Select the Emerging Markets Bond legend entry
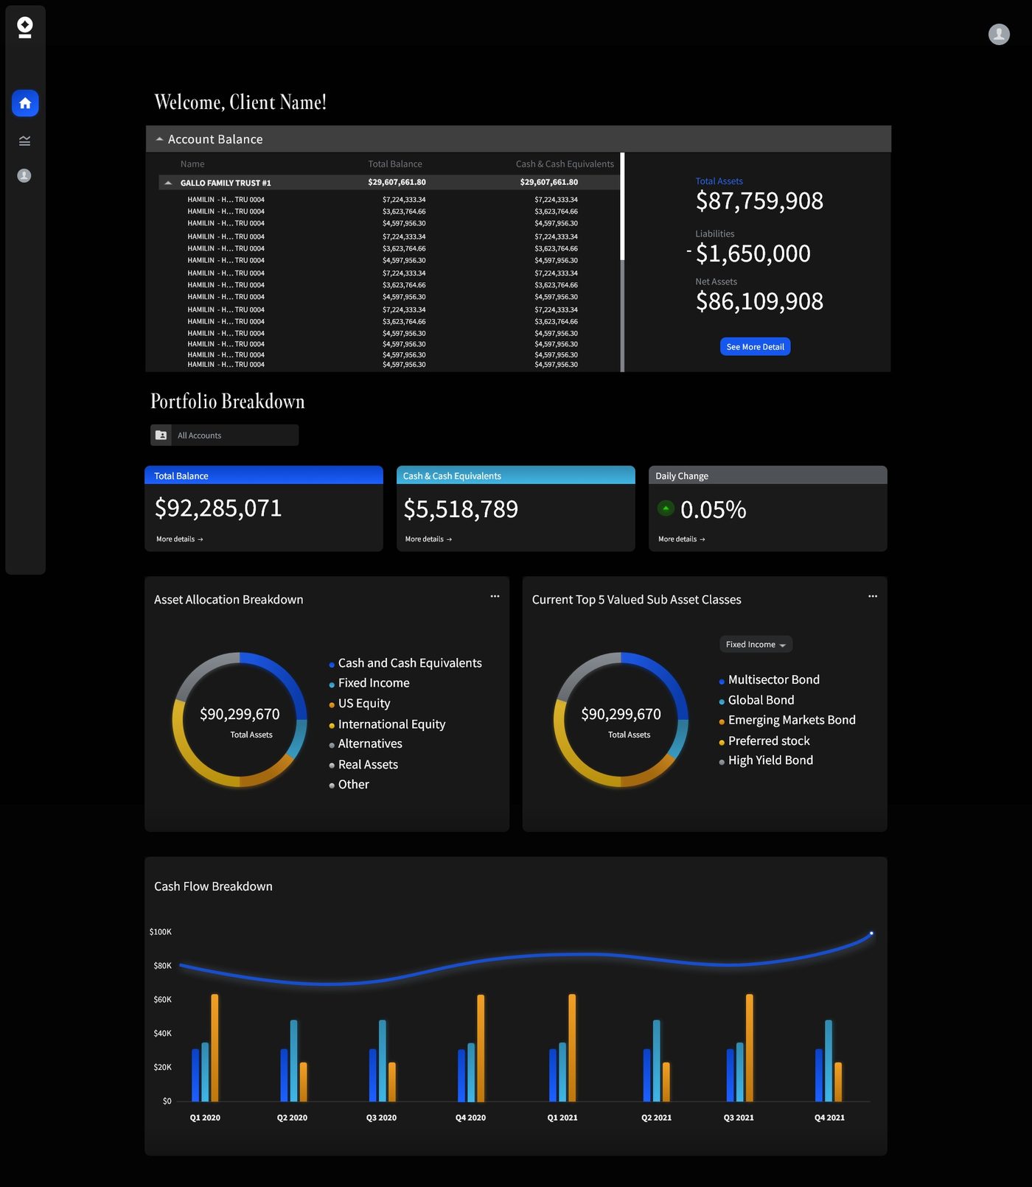This screenshot has height=1187, width=1032. [787, 720]
